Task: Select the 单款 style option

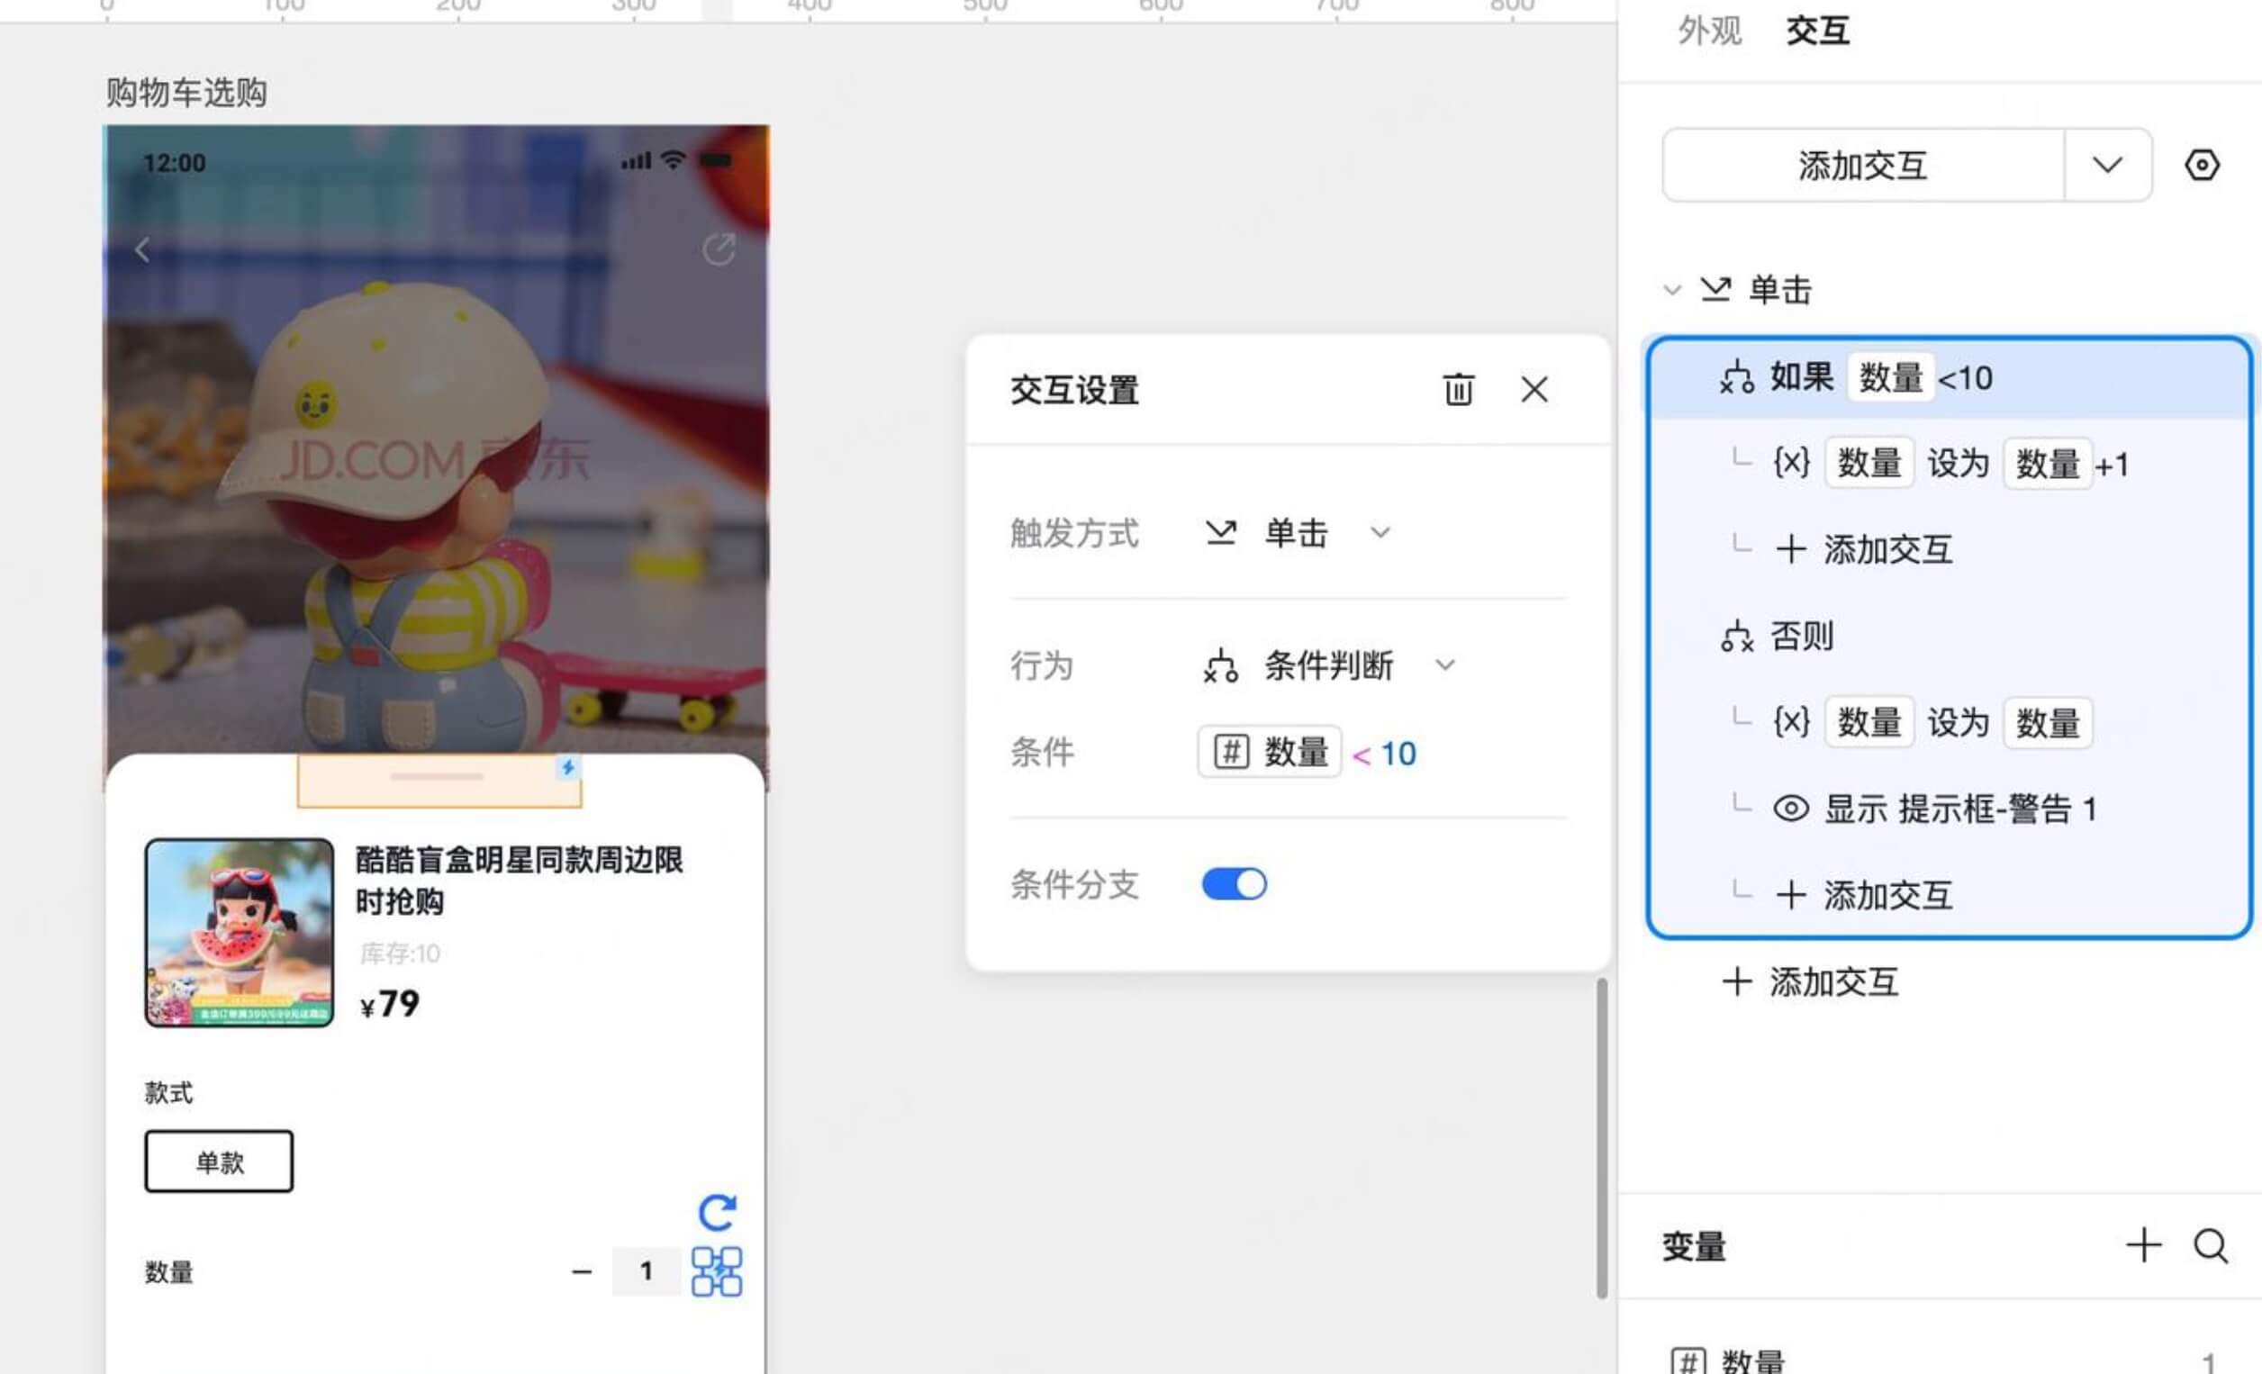Action: pyautogui.click(x=220, y=1162)
